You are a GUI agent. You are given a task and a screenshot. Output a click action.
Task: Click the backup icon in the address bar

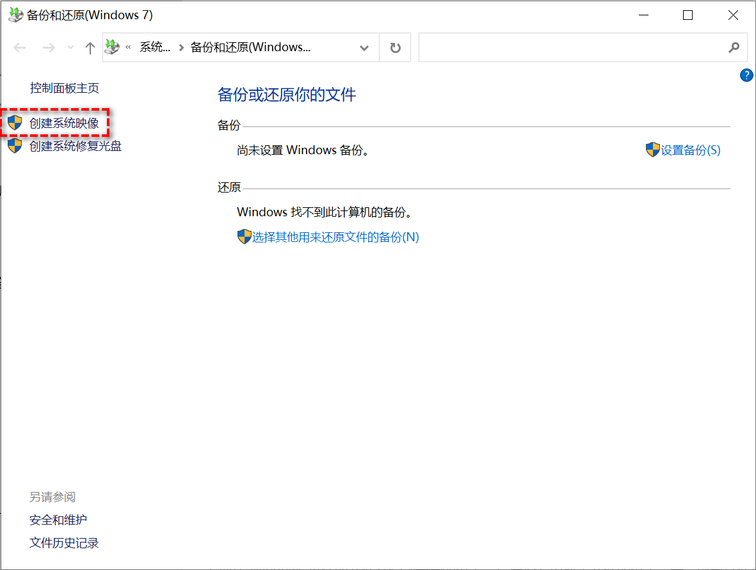(x=113, y=47)
